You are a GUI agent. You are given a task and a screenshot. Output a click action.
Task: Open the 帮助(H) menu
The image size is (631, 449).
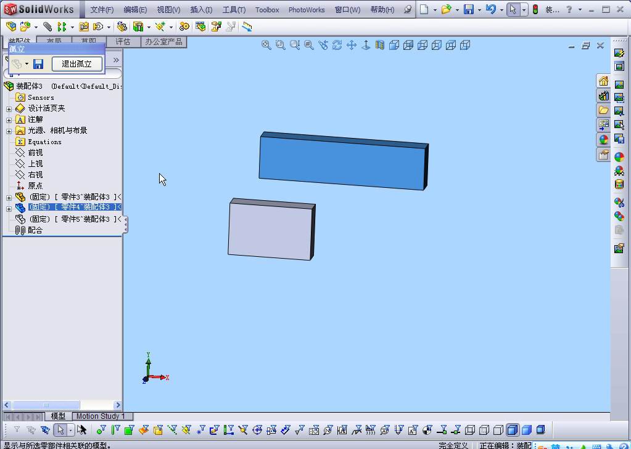[382, 10]
